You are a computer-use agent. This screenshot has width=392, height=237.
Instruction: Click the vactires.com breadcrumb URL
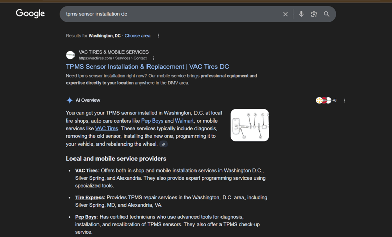[113, 58]
